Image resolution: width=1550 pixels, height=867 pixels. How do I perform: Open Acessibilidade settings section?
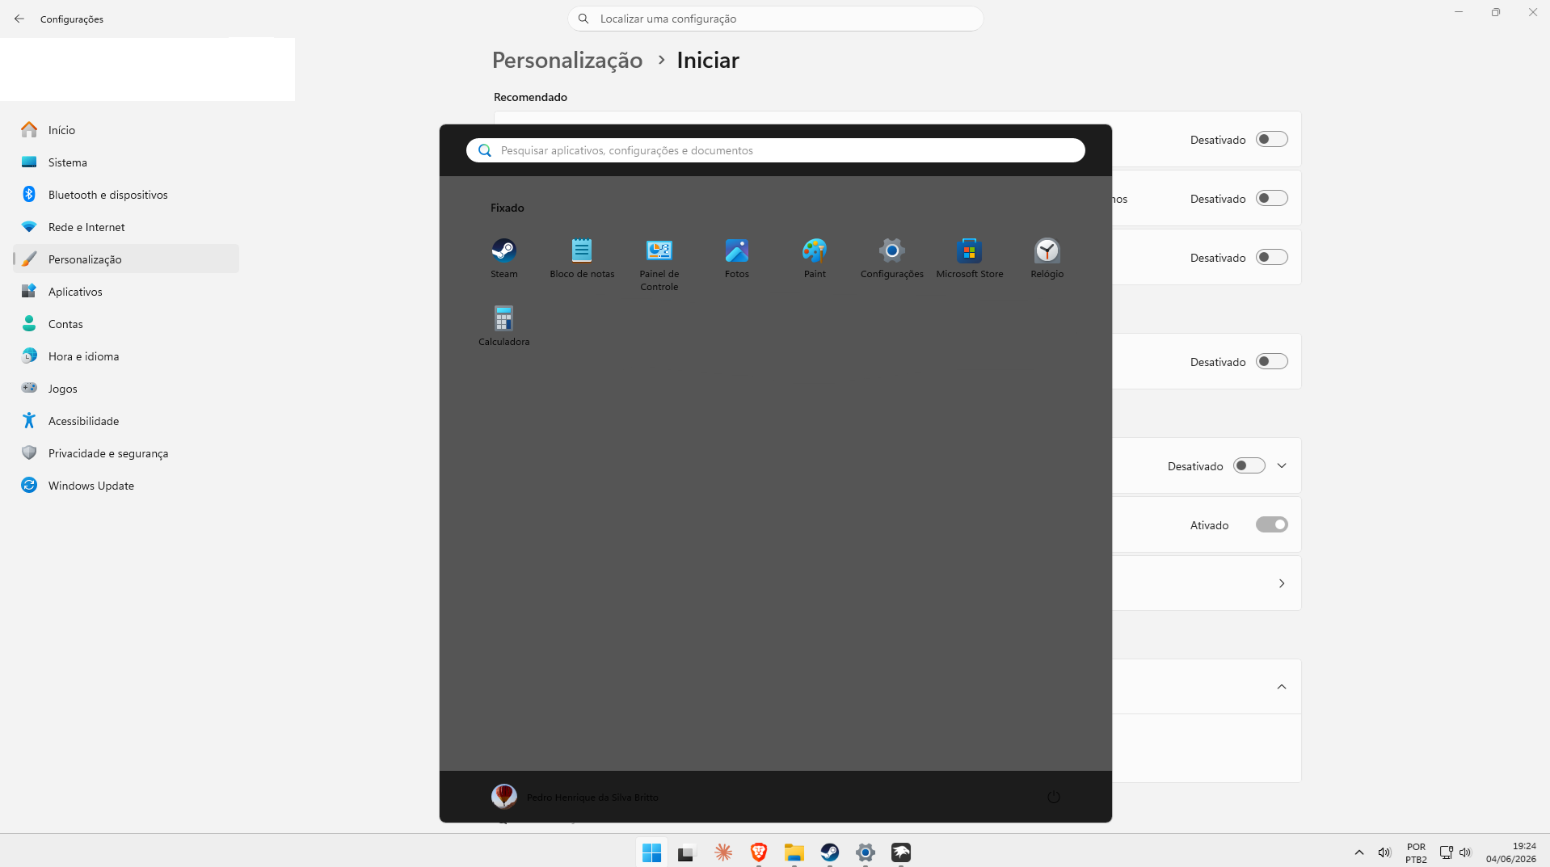tap(126, 421)
